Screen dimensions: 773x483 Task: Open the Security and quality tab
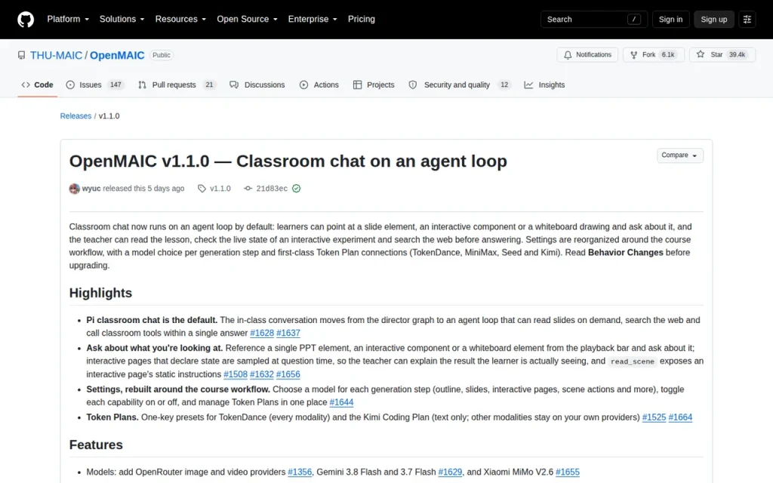460,85
